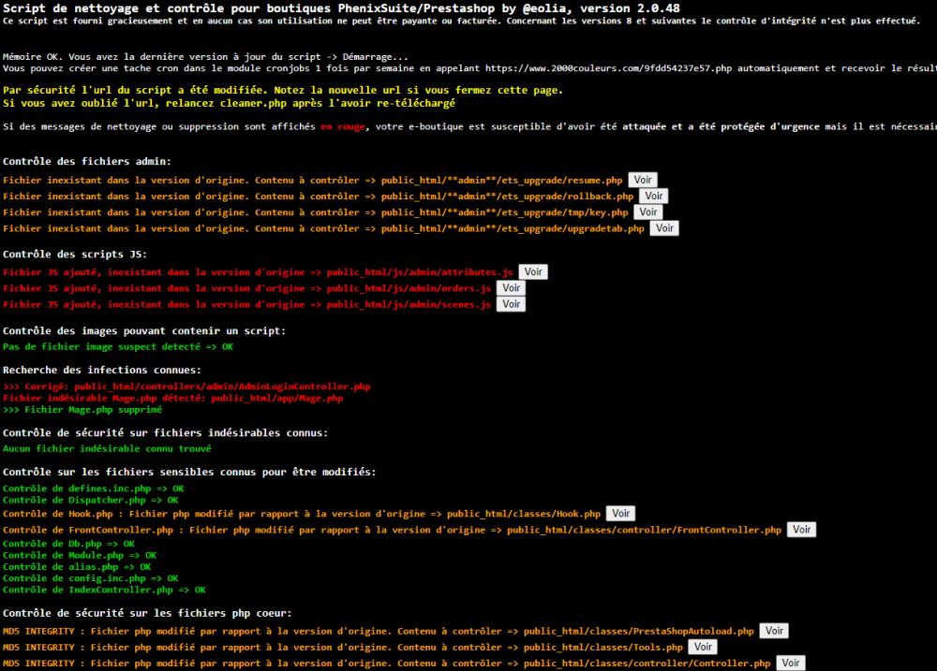The height and width of the screenshot is (671, 937).
Task: View the js/admin/attributes.js file via Voir
Action: click(x=533, y=271)
